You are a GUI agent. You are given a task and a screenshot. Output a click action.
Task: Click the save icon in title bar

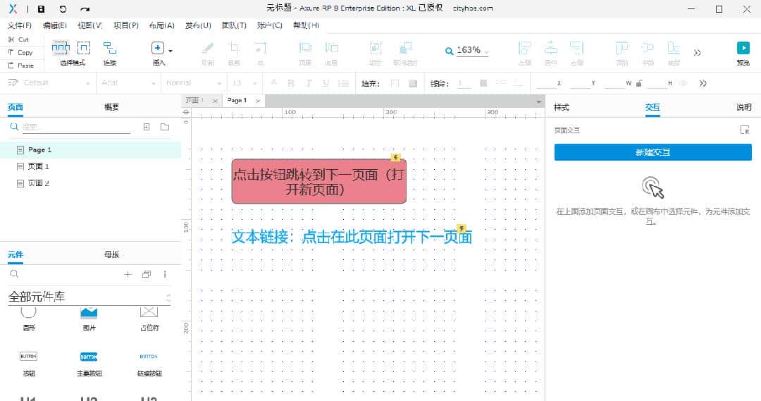(x=42, y=8)
